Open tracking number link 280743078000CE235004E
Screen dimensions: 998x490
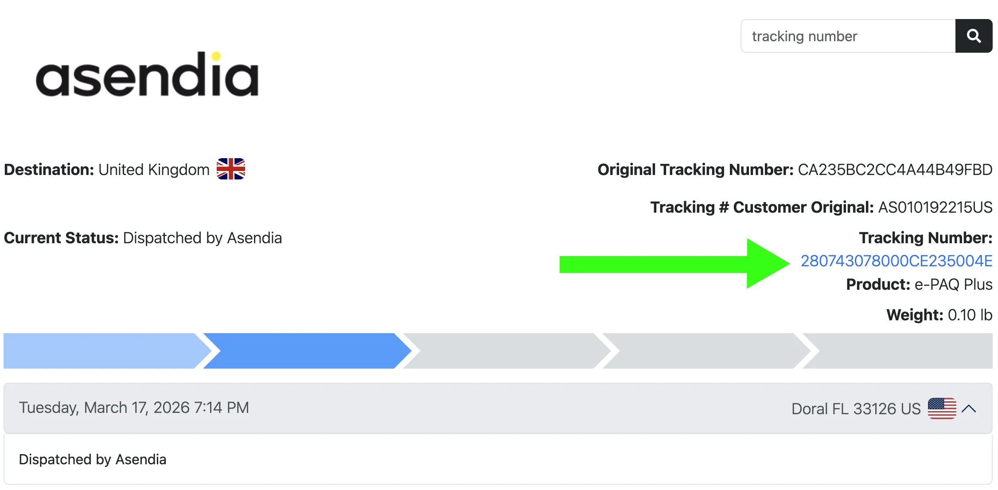(x=896, y=261)
